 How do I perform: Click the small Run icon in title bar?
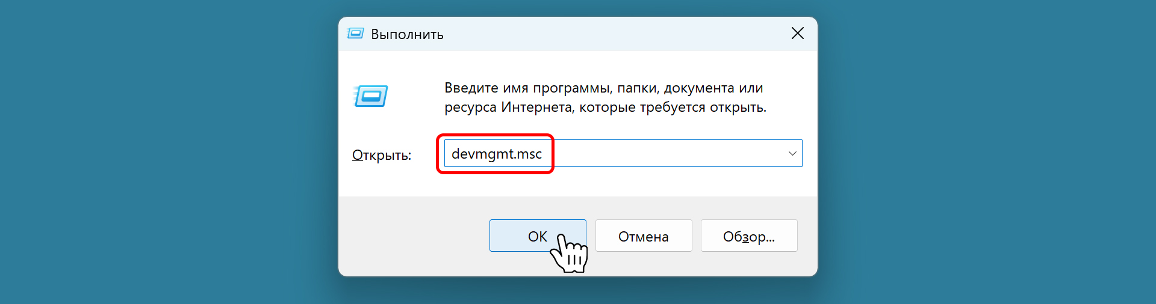point(356,34)
